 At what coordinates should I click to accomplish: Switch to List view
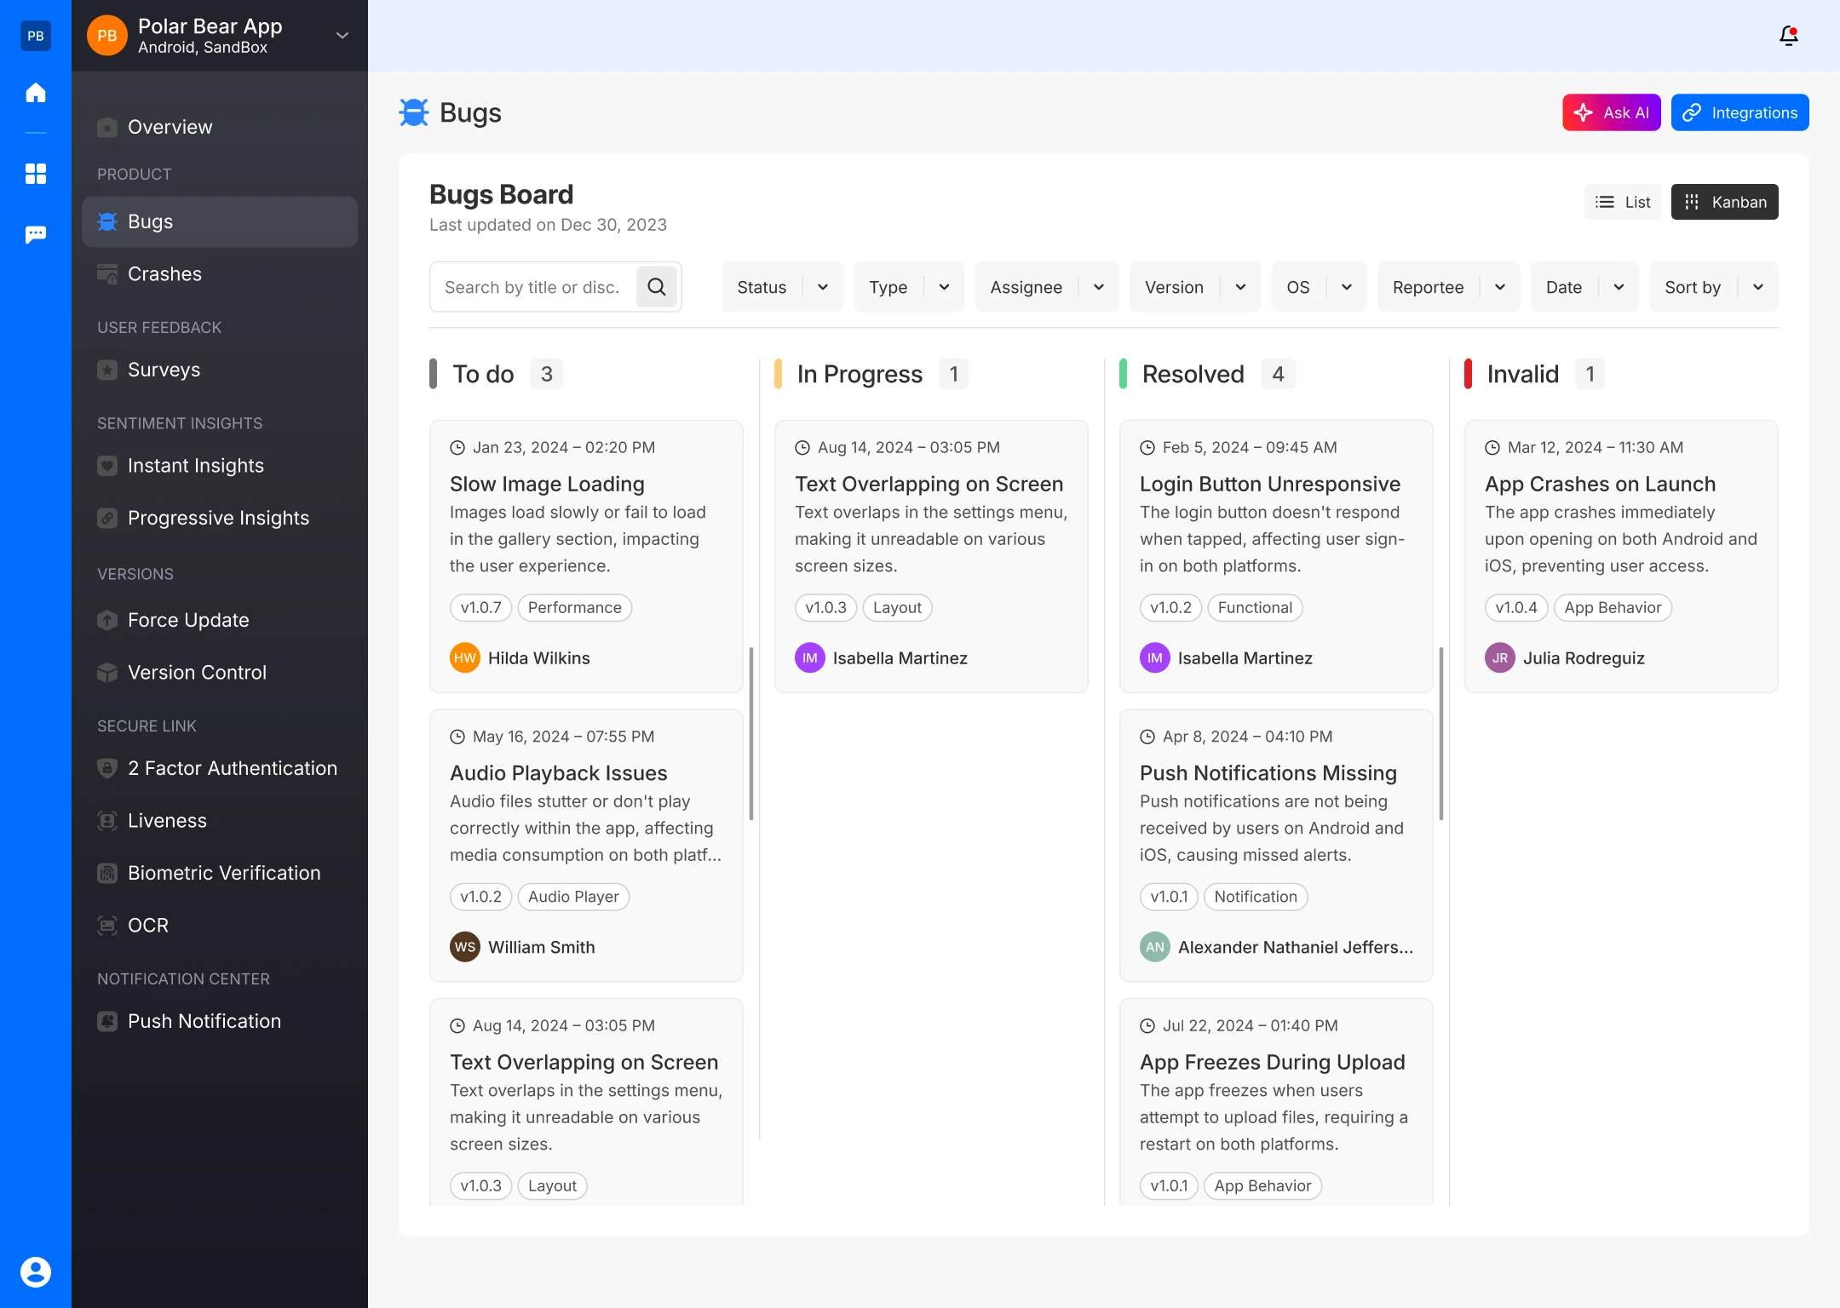pyautogui.click(x=1622, y=202)
